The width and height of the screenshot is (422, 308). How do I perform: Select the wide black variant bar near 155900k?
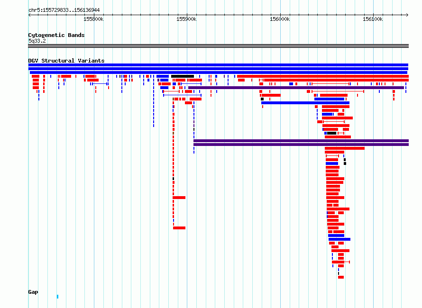coord(183,76)
